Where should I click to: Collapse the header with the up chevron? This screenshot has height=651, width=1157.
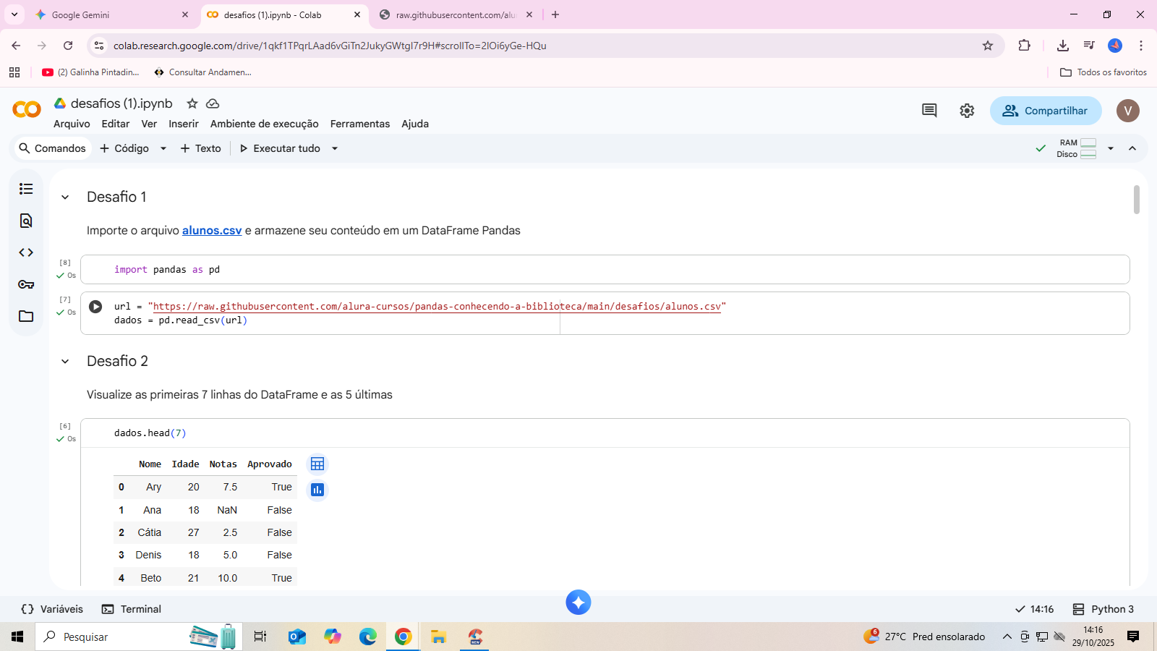coord(1132,148)
